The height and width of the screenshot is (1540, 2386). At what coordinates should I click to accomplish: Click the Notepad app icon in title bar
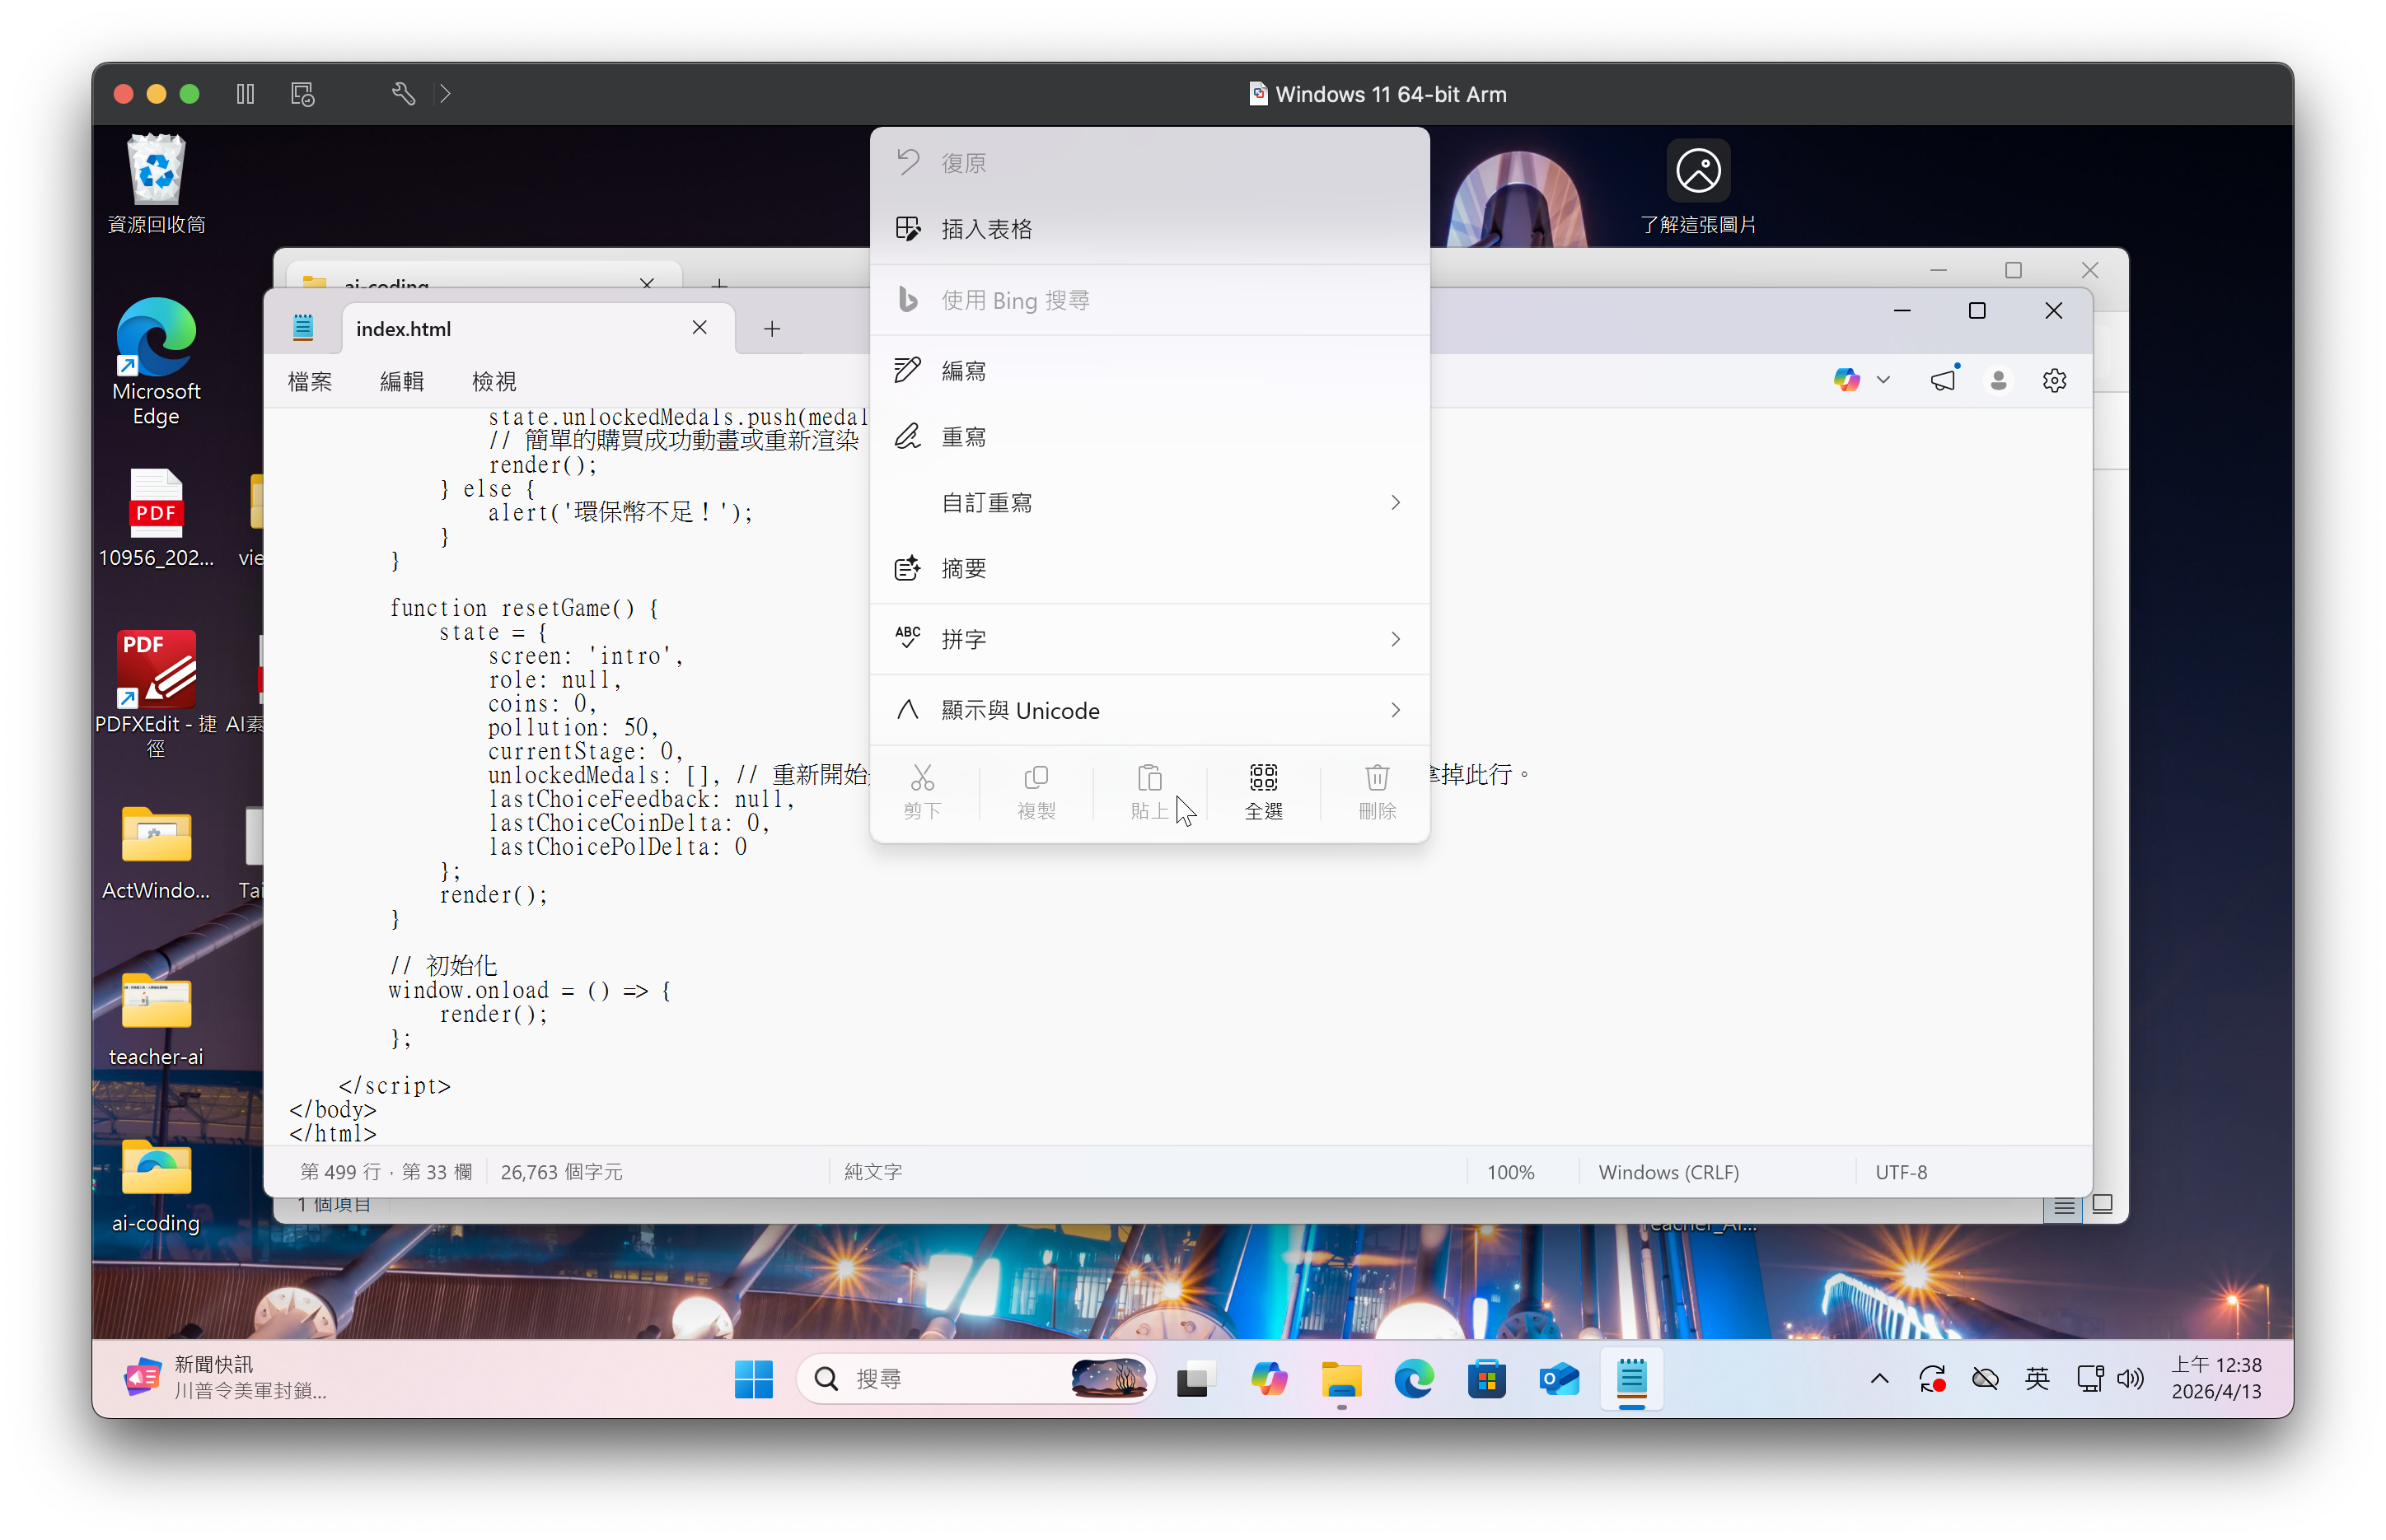click(303, 327)
